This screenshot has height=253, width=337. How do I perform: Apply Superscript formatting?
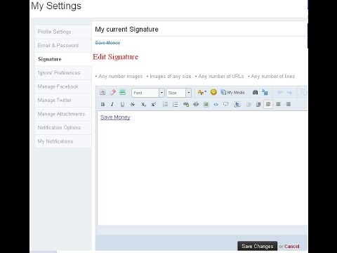click(154, 105)
